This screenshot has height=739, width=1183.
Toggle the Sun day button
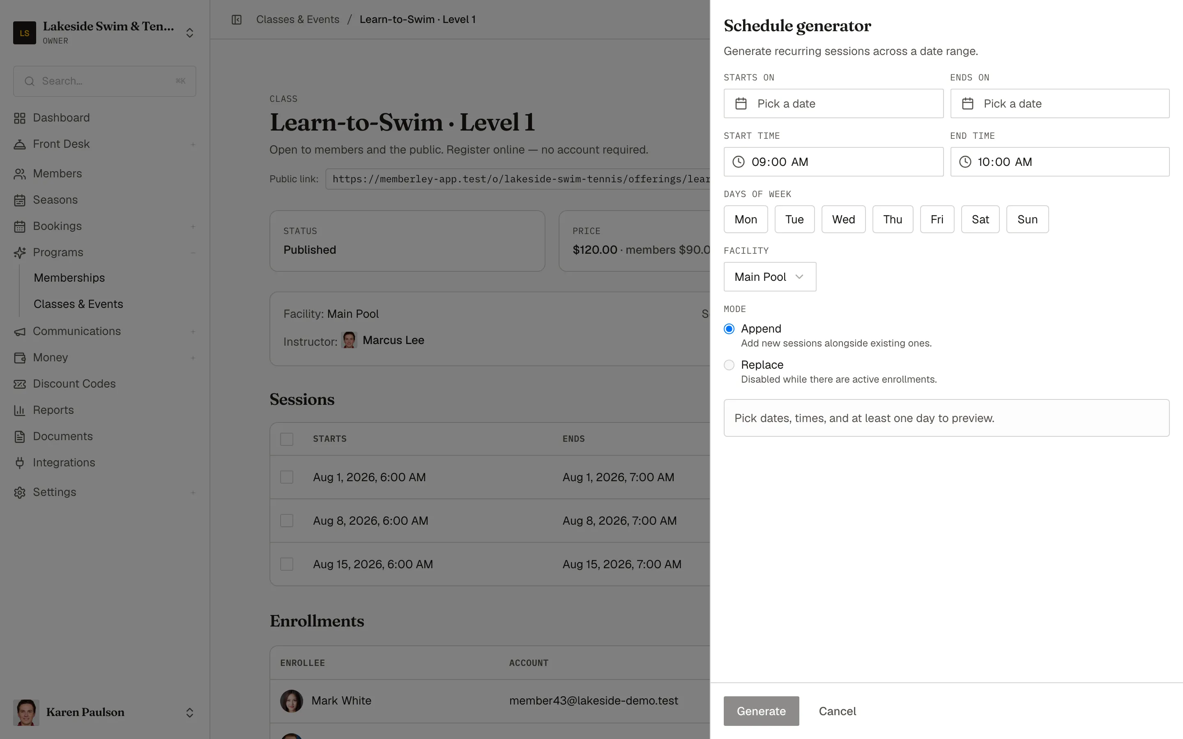(x=1028, y=220)
